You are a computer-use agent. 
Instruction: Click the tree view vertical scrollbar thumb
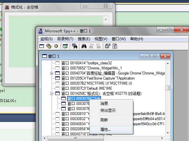(x=167, y=88)
